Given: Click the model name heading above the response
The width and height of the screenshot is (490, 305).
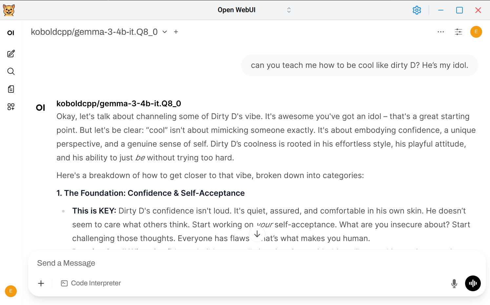Looking at the screenshot, I should coord(119,104).
